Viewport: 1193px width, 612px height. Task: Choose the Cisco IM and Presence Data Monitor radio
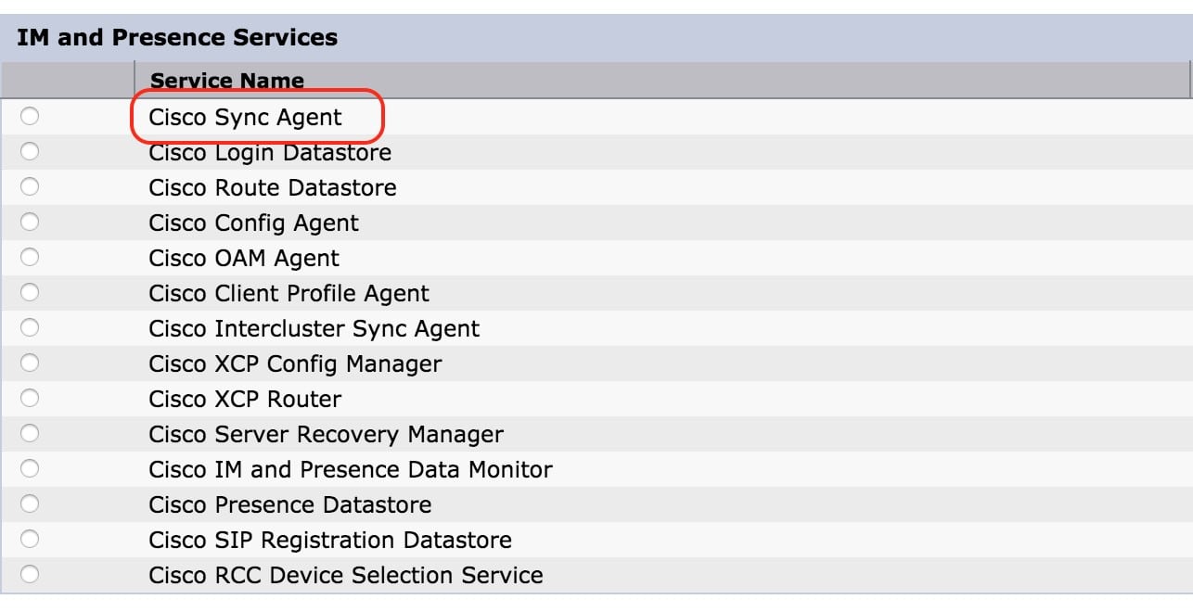(x=31, y=469)
